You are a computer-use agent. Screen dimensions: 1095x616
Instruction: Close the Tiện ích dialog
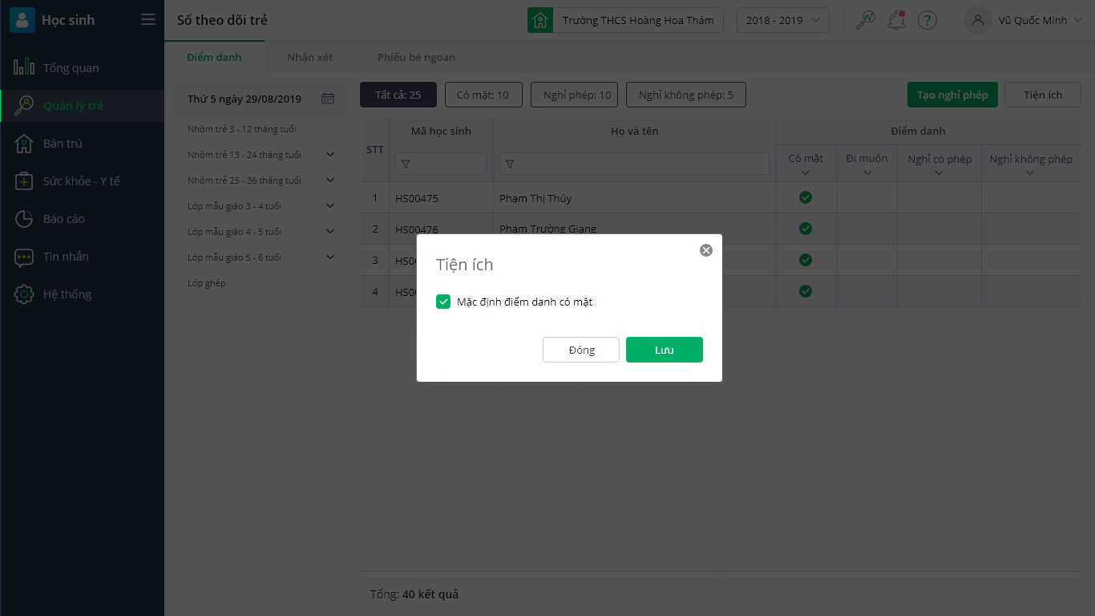point(706,250)
